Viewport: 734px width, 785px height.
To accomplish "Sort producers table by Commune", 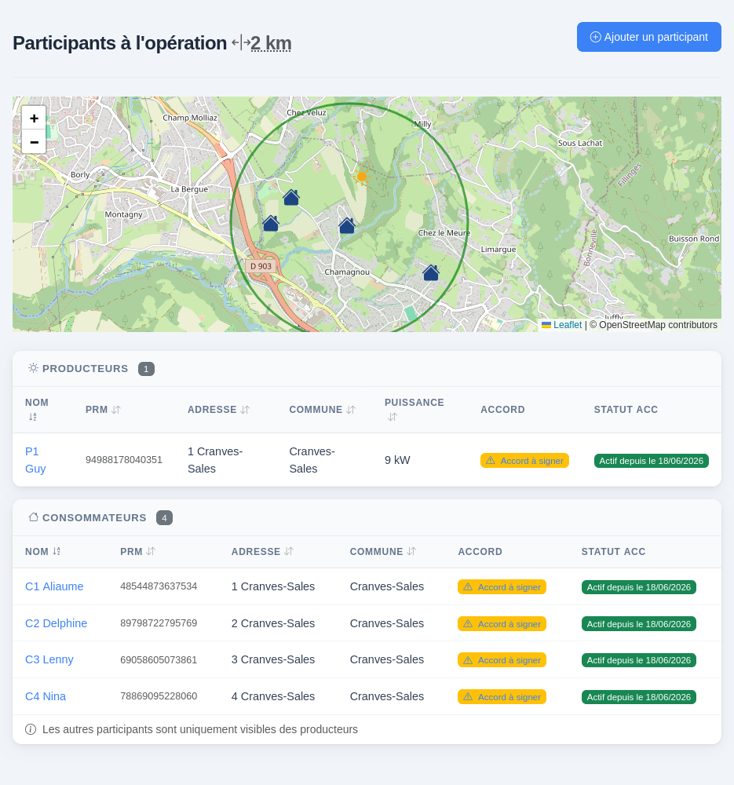I will (350, 410).
